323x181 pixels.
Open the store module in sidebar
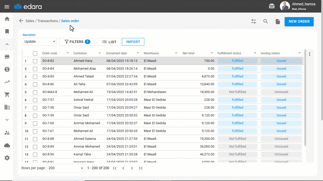pyautogui.click(x=7, y=57)
